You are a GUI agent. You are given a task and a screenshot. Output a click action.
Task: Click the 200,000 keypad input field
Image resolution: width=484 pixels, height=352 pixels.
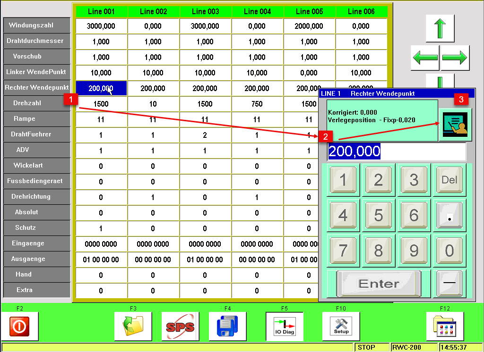396,151
